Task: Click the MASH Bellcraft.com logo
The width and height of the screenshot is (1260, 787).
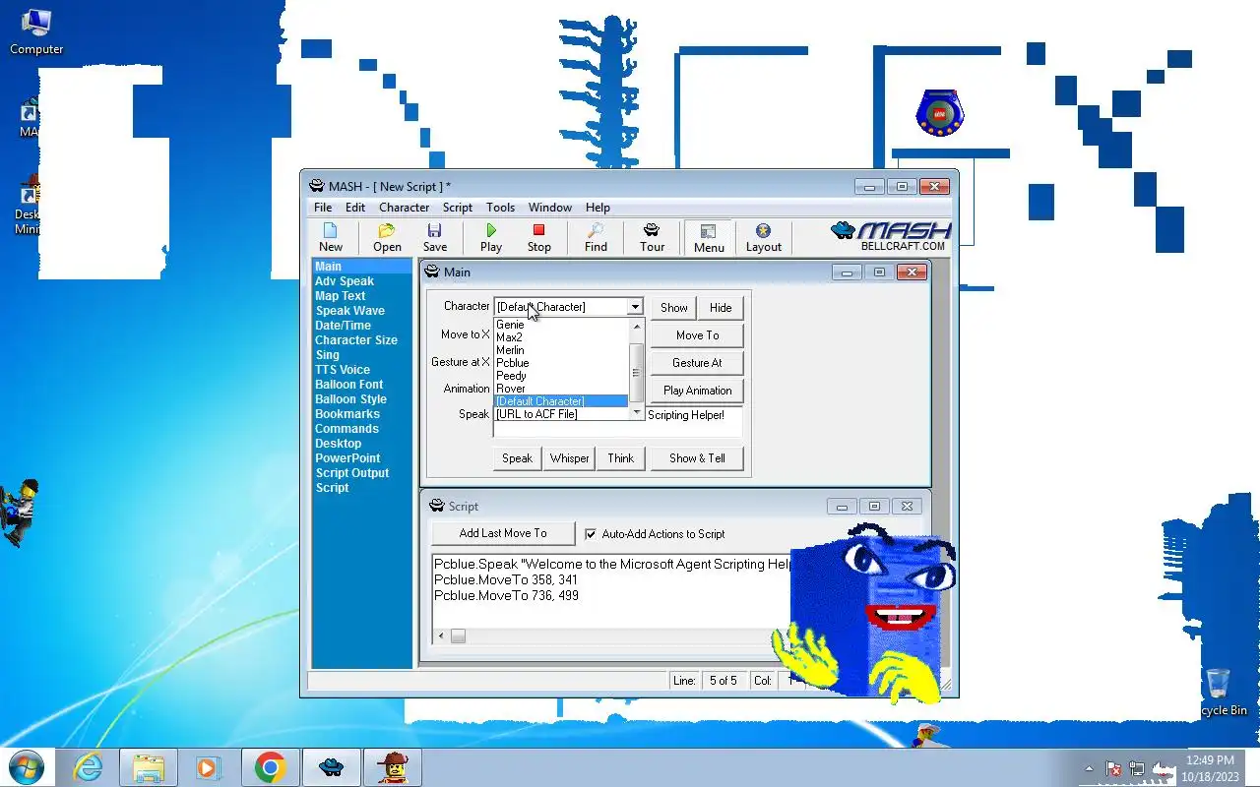Action: (x=889, y=236)
